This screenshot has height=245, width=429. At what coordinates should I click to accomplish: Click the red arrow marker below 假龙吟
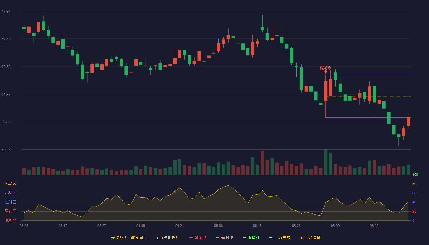click(x=325, y=72)
